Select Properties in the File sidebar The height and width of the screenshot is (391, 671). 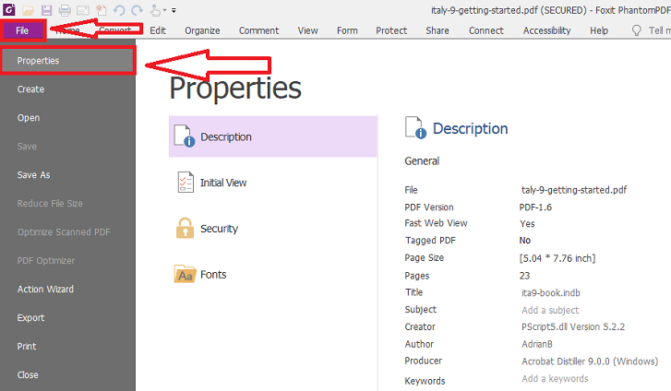[39, 61]
